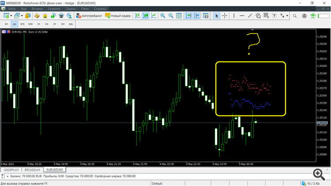Select the equidistant channel tool
The width and height of the screenshot is (331, 186).
[258, 15]
